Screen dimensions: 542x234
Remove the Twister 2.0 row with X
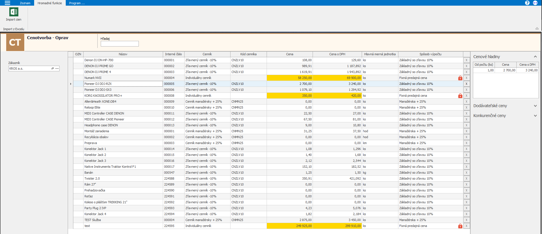pyautogui.click(x=466, y=178)
